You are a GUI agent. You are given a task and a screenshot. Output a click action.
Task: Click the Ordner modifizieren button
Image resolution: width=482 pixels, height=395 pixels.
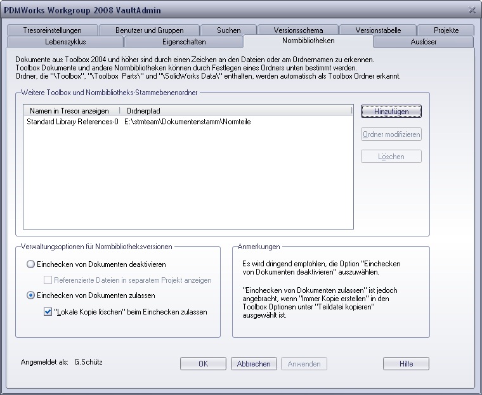(x=391, y=134)
